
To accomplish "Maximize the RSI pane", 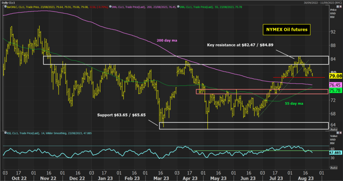I will [338, 133].
